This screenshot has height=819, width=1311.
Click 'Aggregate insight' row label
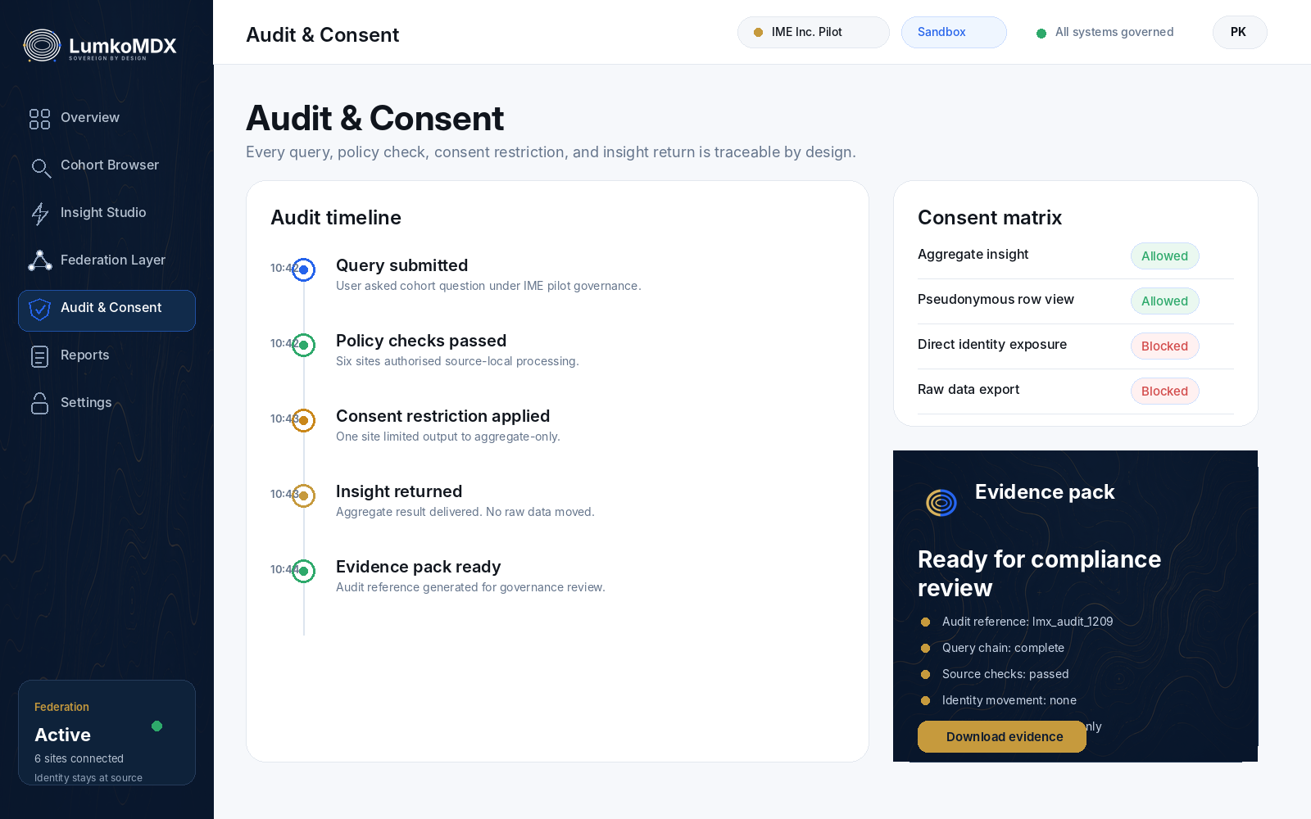pyautogui.click(x=973, y=254)
